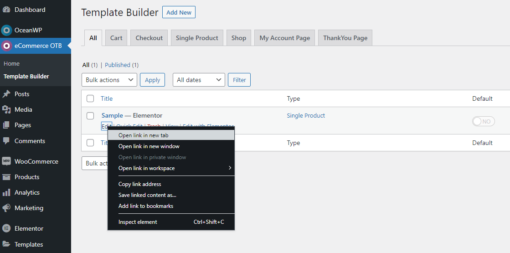The width and height of the screenshot is (510, 253).
Task: Open the All dates dropdown
Action: (199, 80)
